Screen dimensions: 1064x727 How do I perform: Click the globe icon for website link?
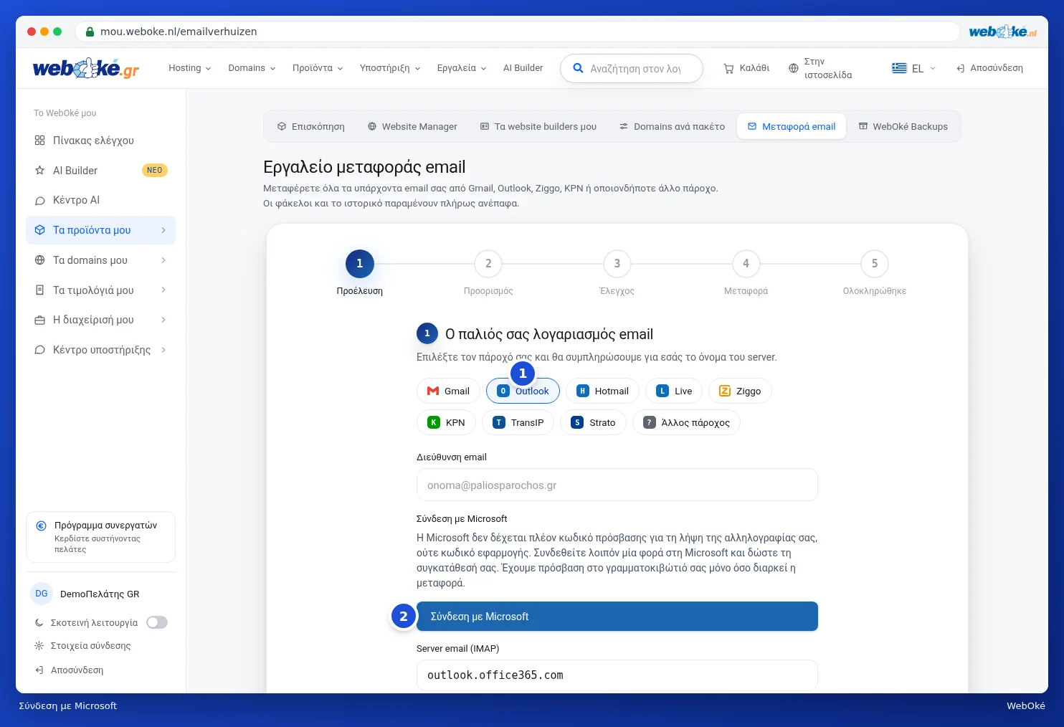[x=793, y=68]
